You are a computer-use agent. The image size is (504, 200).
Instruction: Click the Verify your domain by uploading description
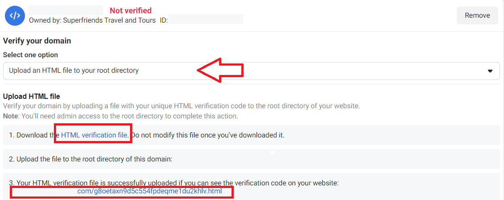[181, 106]
